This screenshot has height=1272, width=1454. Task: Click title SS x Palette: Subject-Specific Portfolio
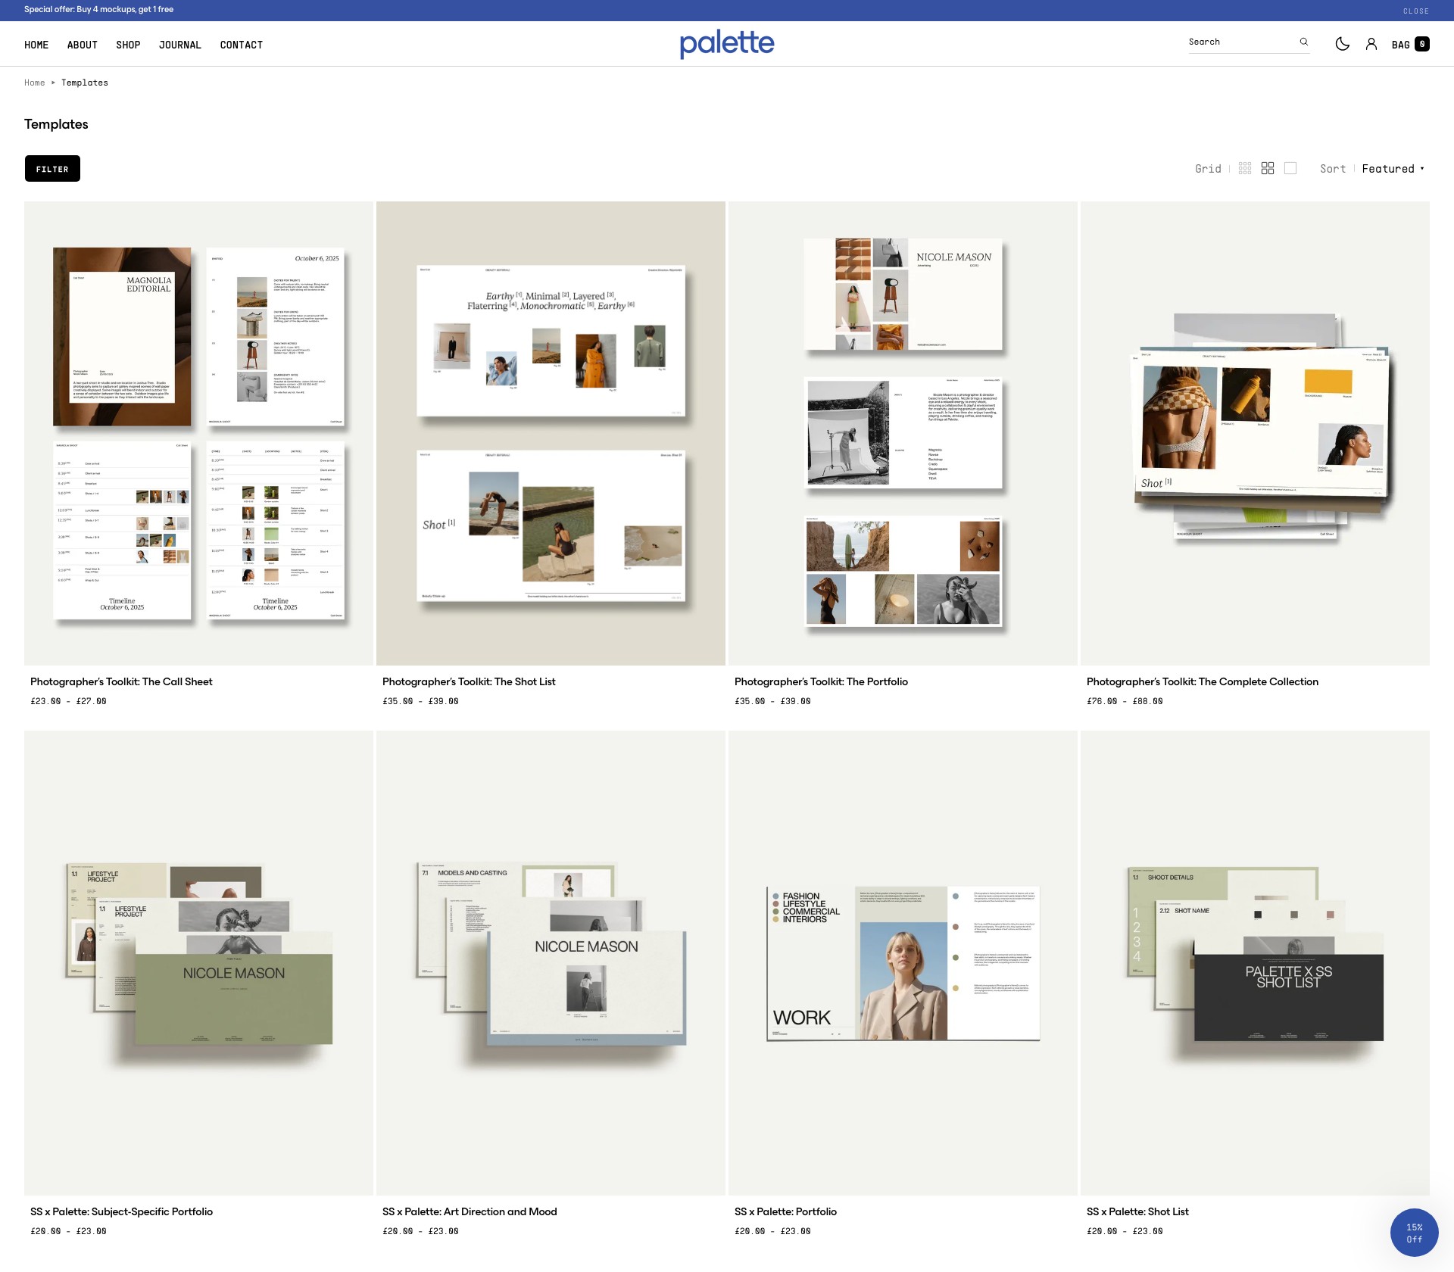click(x=121, y=1211)
